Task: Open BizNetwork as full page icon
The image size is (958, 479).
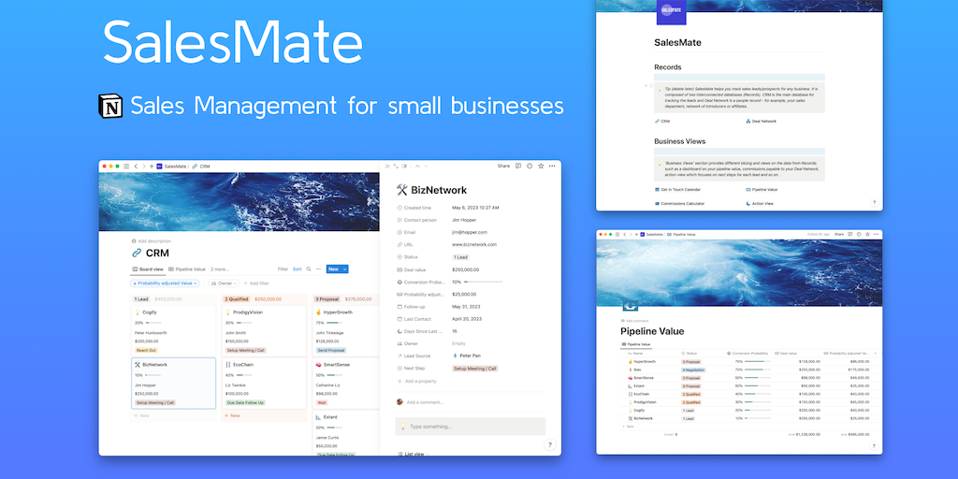Action: [x=396, y=166]
